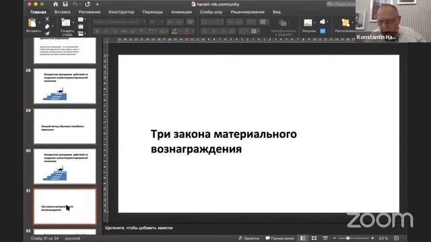Toggle the Заметки (Notes) button
Screen dimensions: 431x242
pyautogui.click(x=248, y=238)
